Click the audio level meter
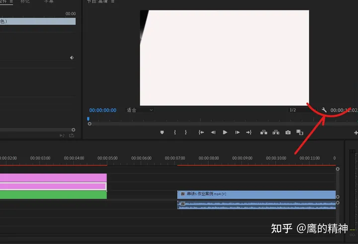This screenshot has width=358, height=244. click(353, 190)
